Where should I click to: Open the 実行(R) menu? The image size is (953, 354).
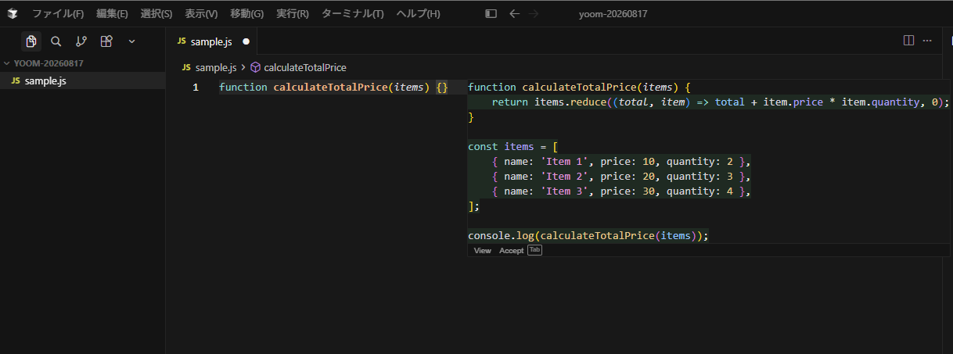click(292, 14)
